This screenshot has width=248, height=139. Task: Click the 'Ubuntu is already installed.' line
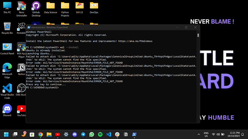(46, 51)
